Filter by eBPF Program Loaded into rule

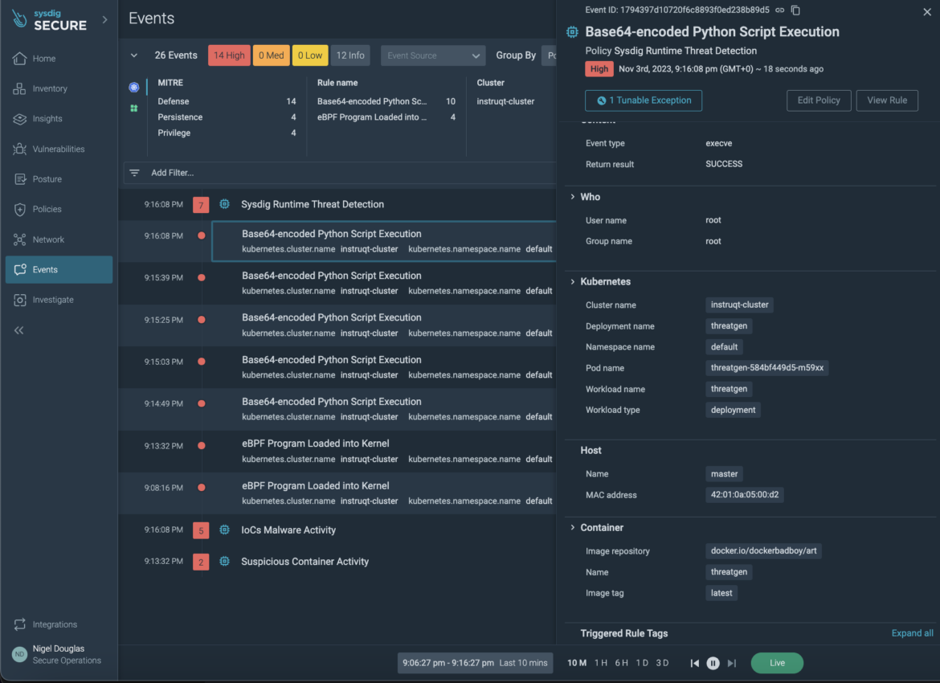pos(386,117)
